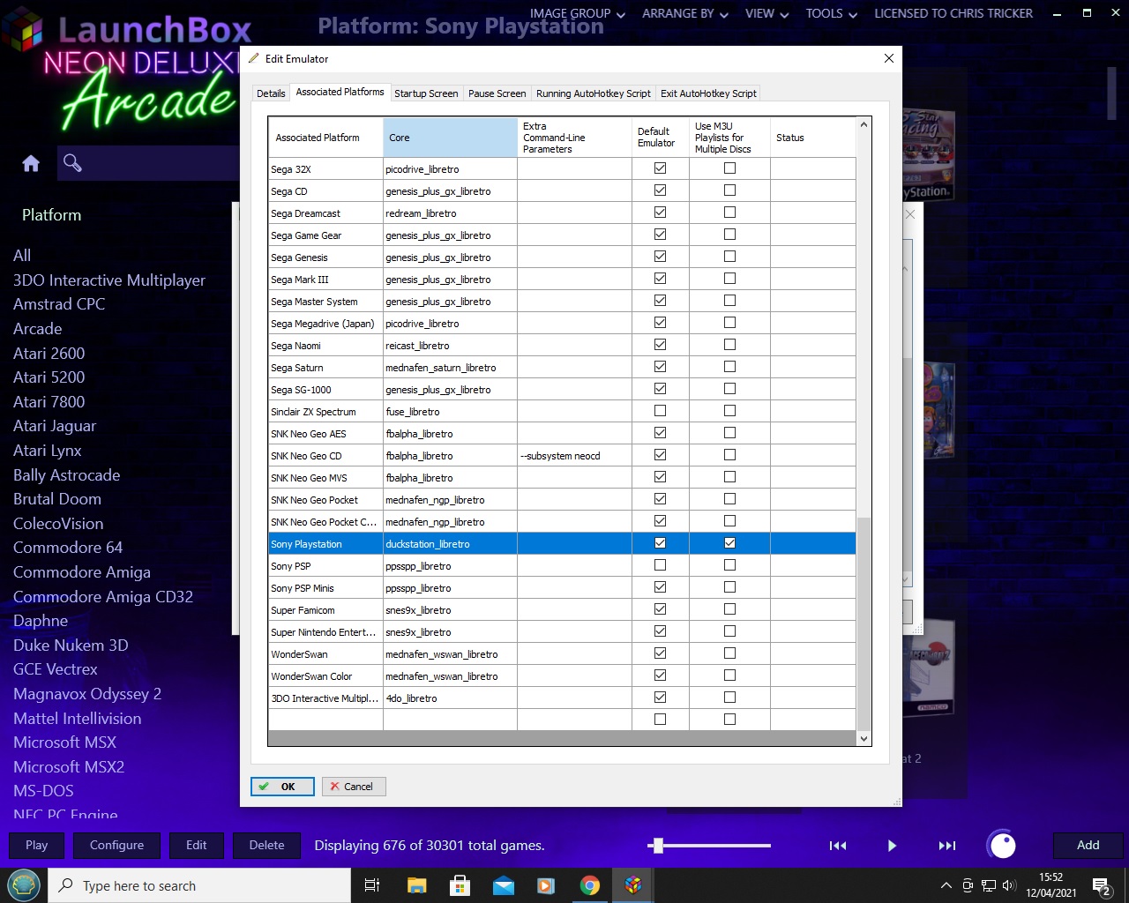Open the IMAGE GROUP dropdown menu
The width and height of the screenshot is (1129, 903).
tap(577, 13)
